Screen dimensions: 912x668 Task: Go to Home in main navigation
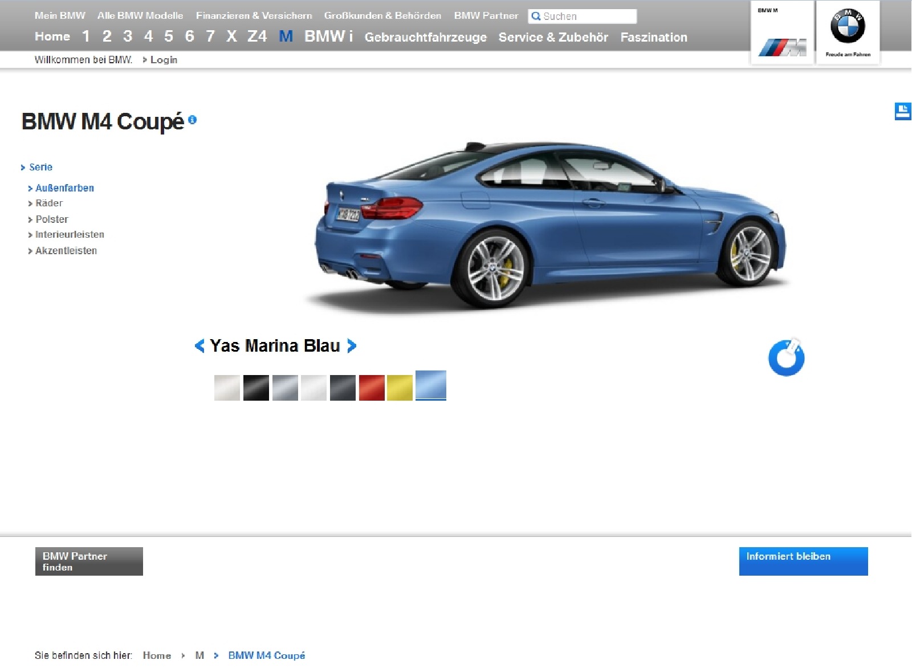[x=52, y=36]
